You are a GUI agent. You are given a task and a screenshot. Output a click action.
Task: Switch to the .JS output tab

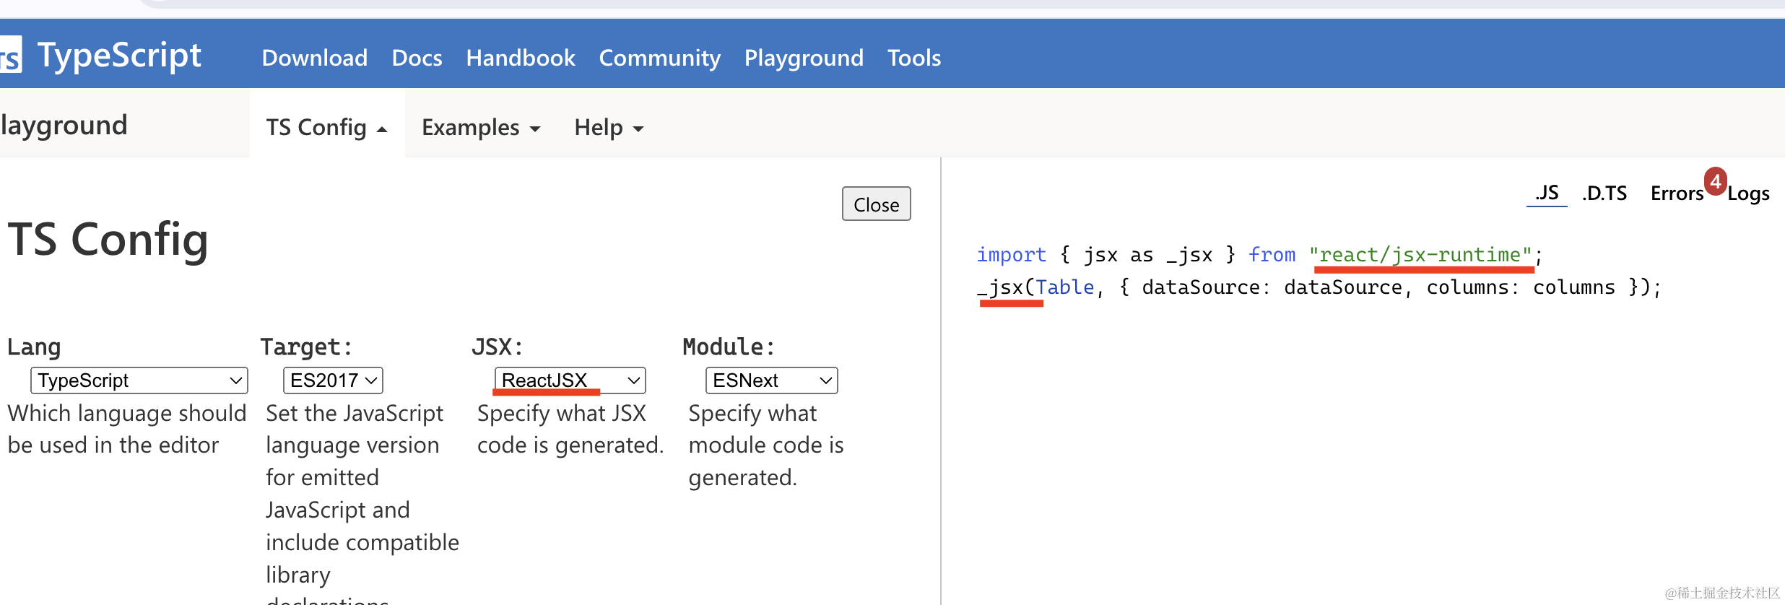(x=1547, y=193)
